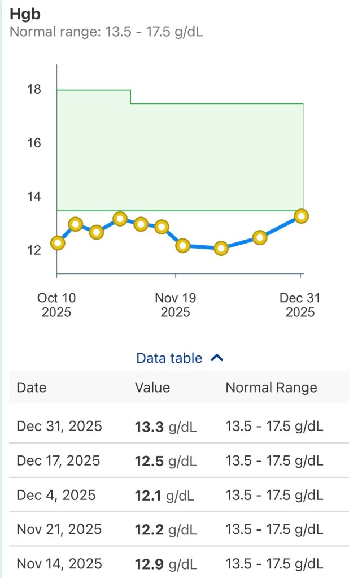Click the Hgb chart title
The image size is (349, 578).
click(x=24, y=14)
